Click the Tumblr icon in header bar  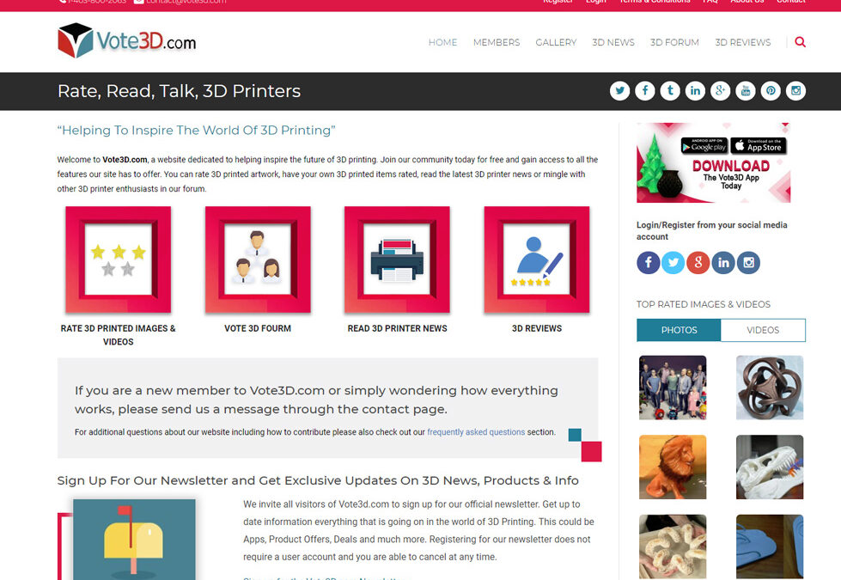pos(670,91)
